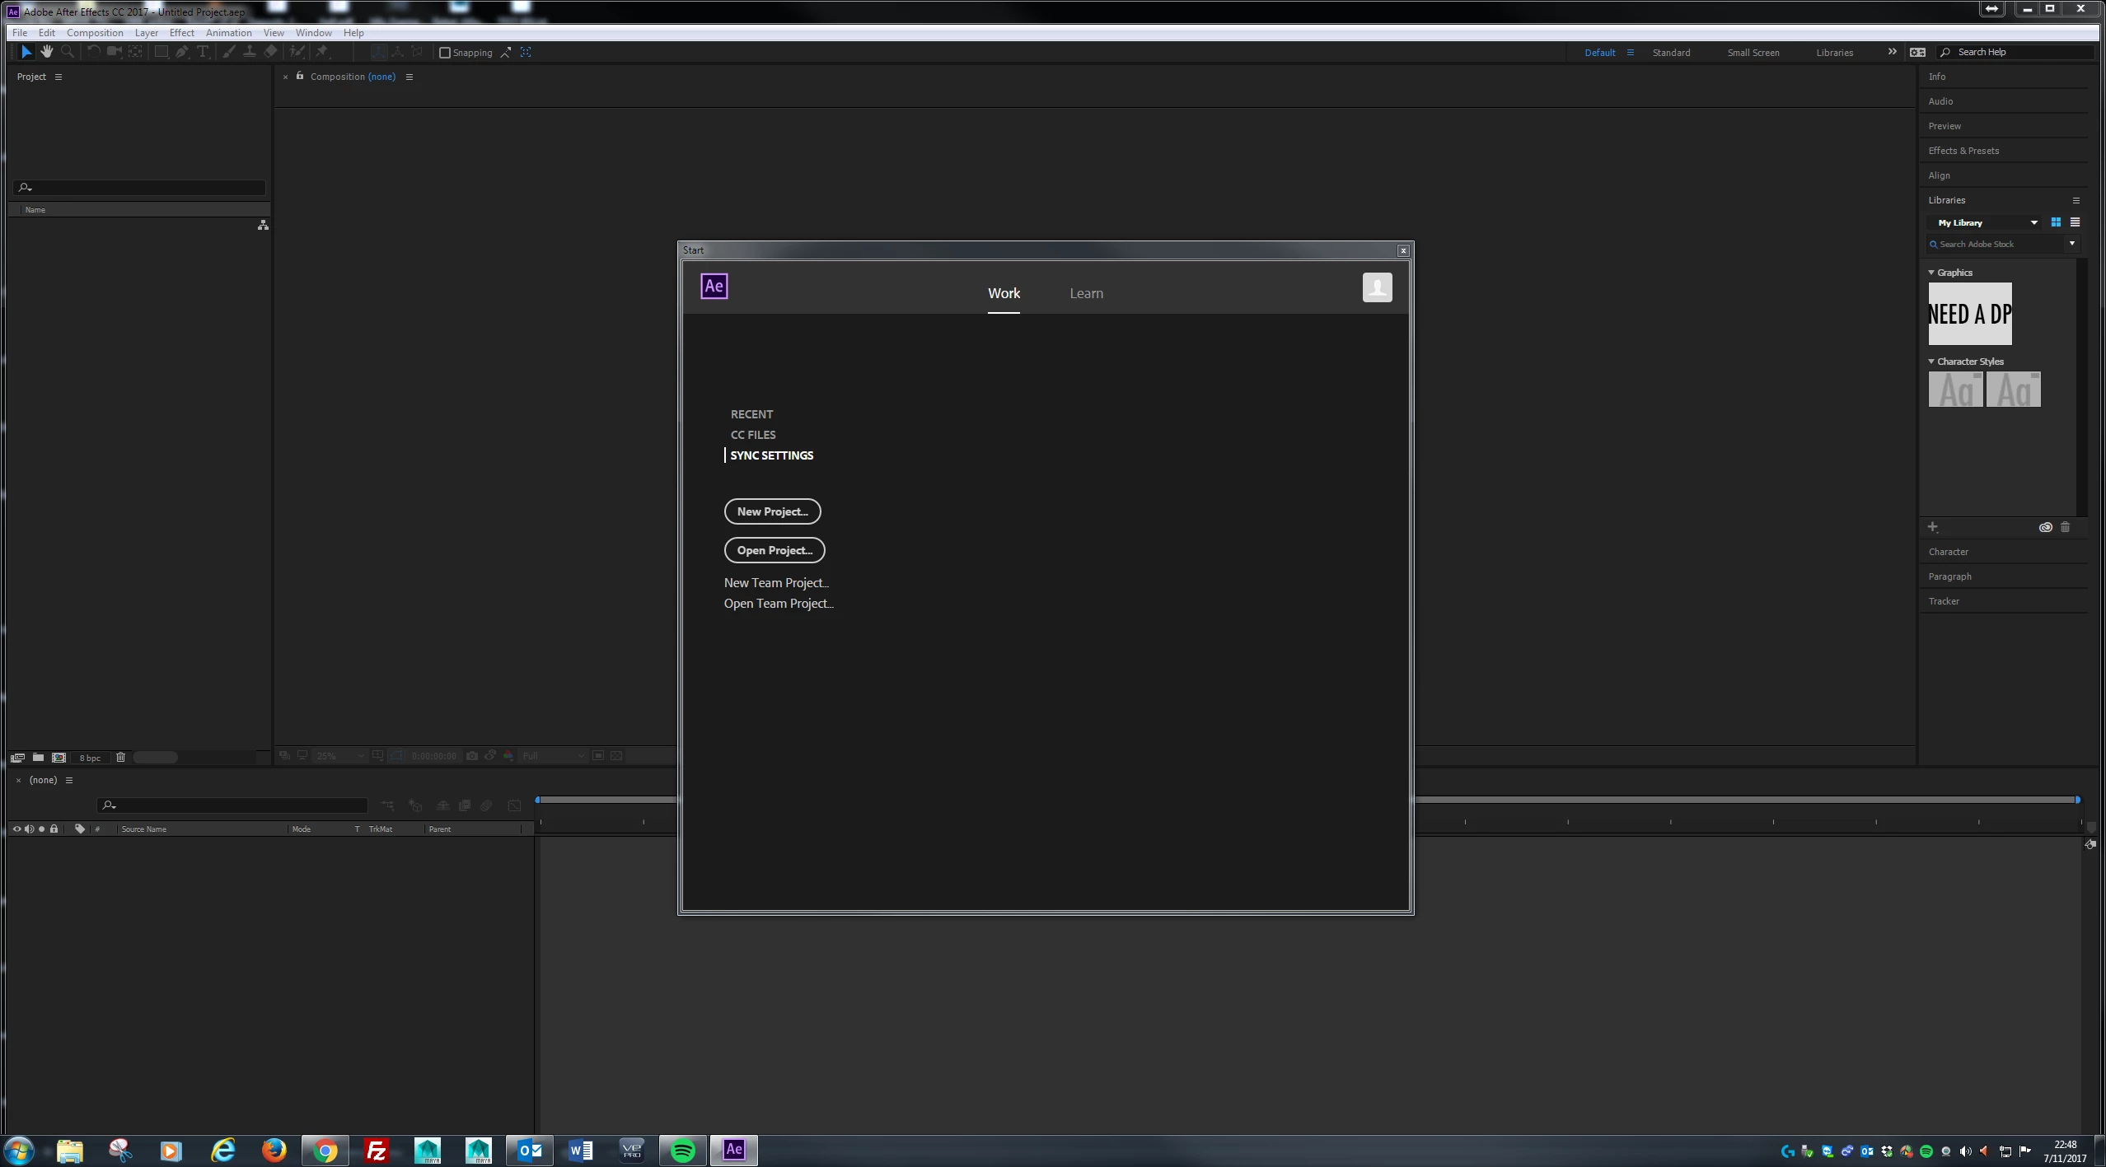Viewport: 2106px width, 1167px height.
Task: Click the New Project button
Action: click(772, 511)
